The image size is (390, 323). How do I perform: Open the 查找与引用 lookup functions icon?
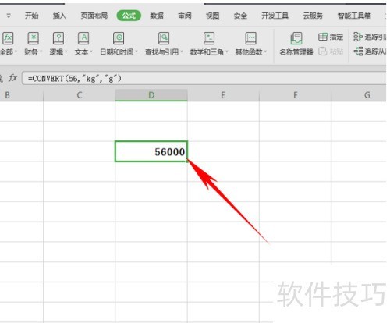[164, 38]
